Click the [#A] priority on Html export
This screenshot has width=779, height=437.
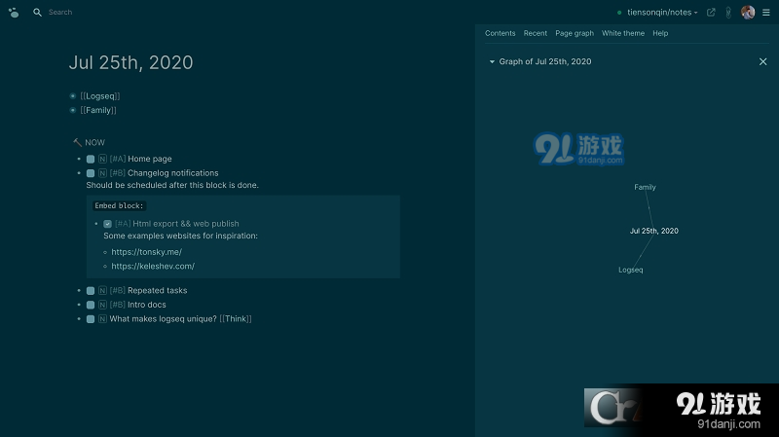[123, 224]
